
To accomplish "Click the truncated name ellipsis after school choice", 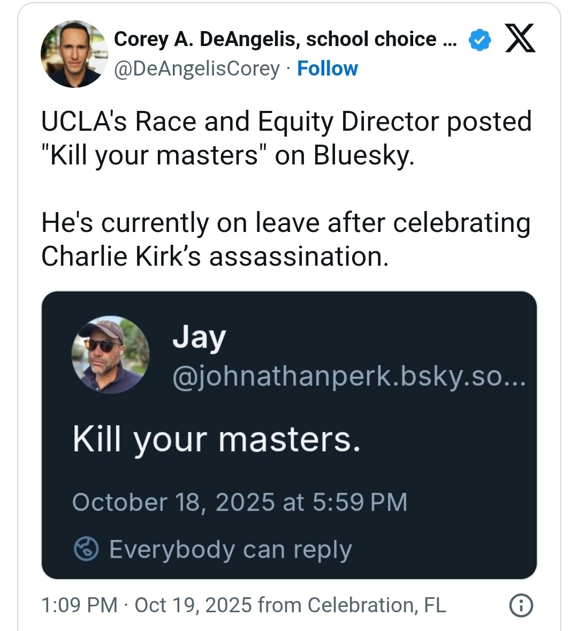I will [450, 40].
